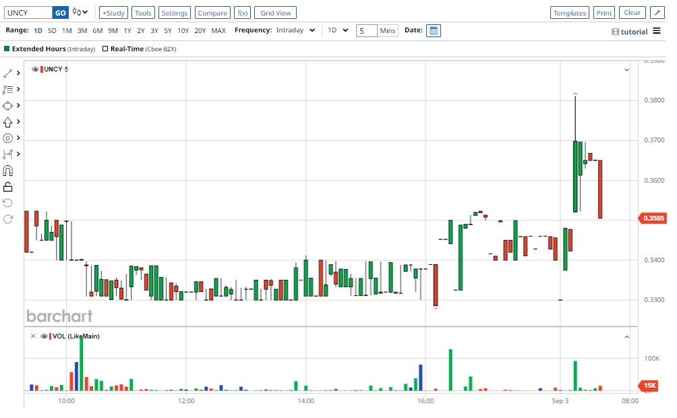The image size is (677, 418).
Task: Switch range to 3M
Action: point(82,30)
